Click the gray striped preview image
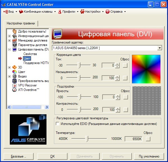168x162 pixels. (147, 101)
